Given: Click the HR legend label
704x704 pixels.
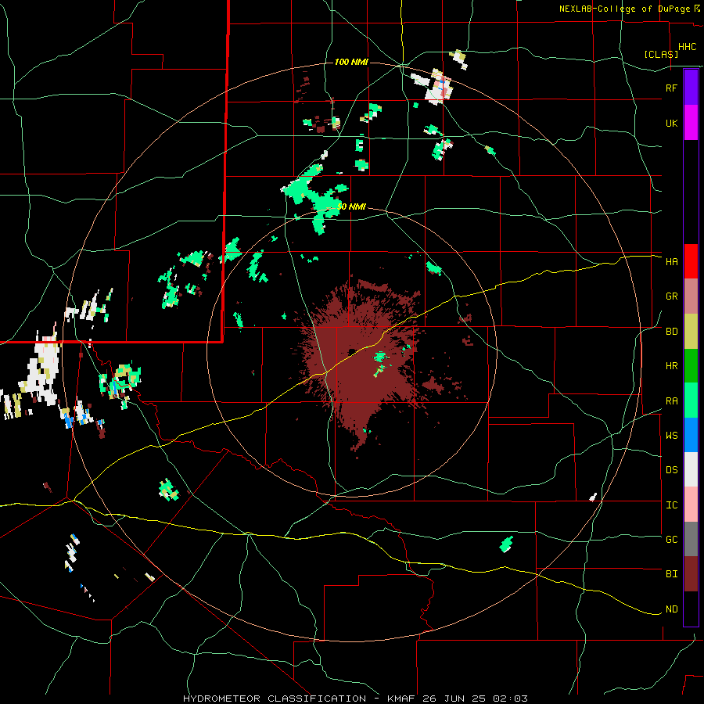Looking at the screenshot, I should point(671,366).
